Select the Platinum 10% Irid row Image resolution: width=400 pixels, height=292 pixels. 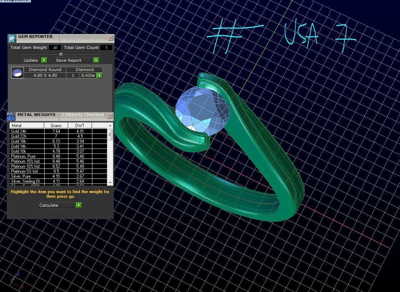point(59,166)
